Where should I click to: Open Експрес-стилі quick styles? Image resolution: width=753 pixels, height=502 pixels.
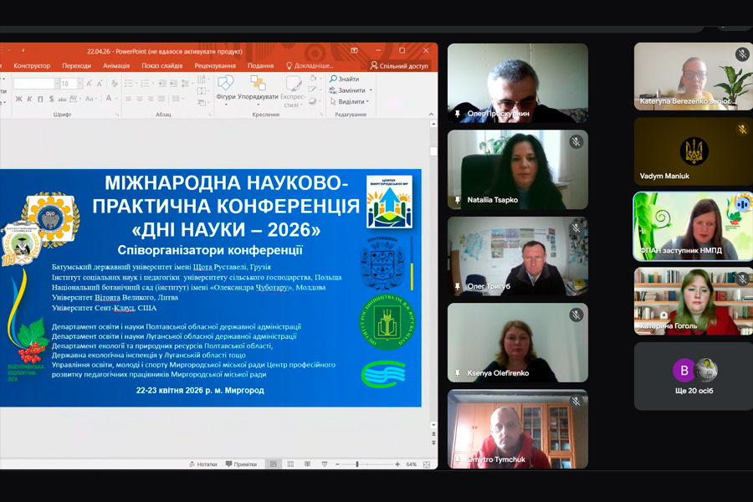point(293,91)
